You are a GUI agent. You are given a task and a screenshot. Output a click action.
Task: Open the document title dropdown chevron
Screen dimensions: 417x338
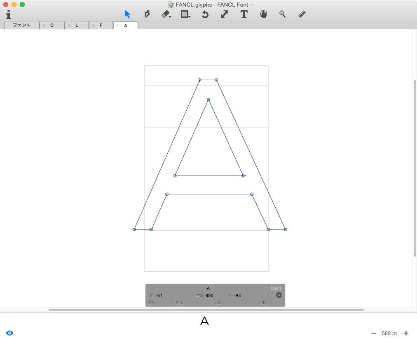pos(252,5)
